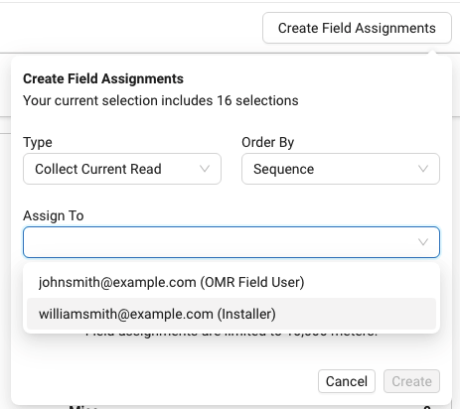Click the Assign To combo box field
Screen dimensions: 460x409
tap(231, 242)
